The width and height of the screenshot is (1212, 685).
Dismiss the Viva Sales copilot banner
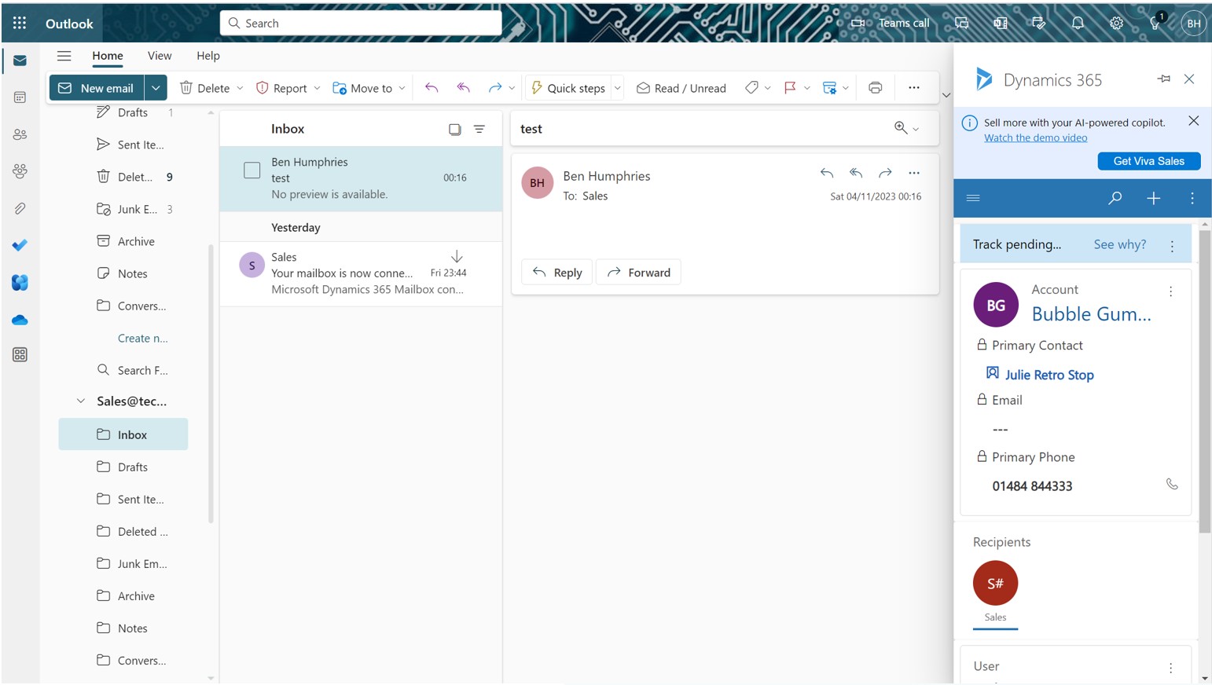click(x=1193, y=121)
